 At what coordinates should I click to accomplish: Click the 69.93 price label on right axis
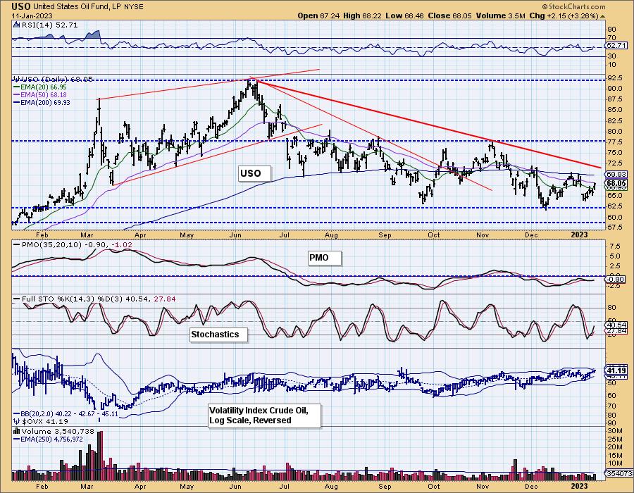pos(616,174)
